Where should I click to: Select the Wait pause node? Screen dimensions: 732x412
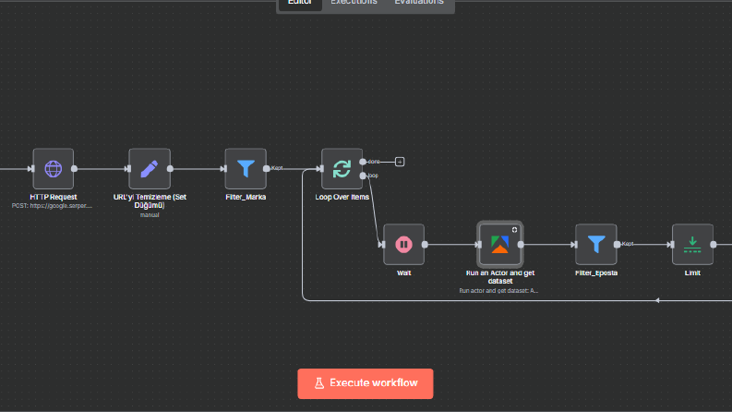point(403,244)
